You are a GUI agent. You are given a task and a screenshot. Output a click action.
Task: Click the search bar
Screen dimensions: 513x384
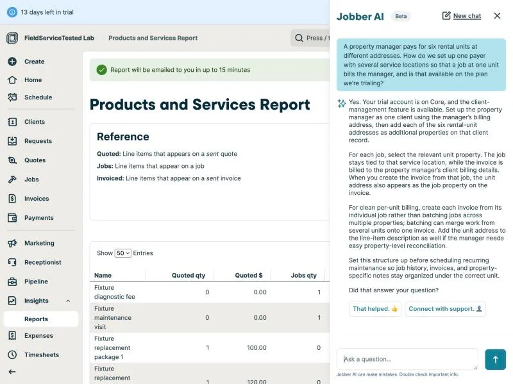[x=310, y=38]
